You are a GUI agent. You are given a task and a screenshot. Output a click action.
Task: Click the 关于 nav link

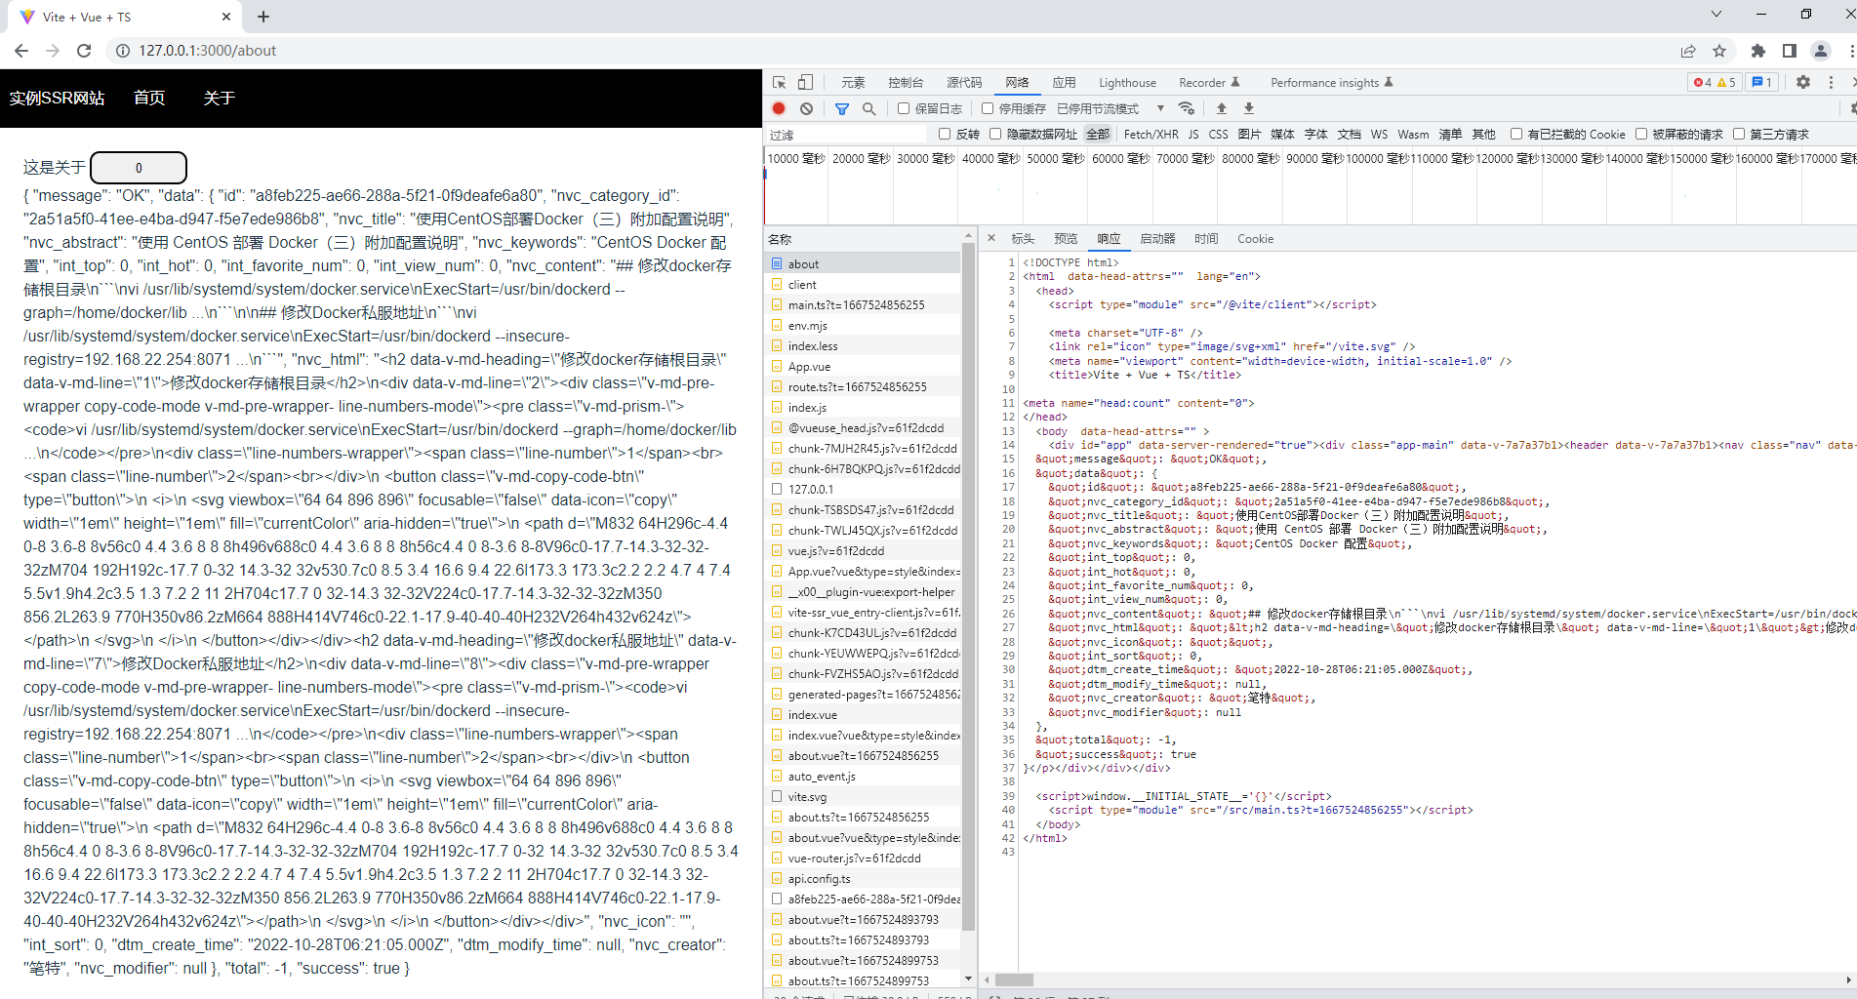[x=219, y=98]
